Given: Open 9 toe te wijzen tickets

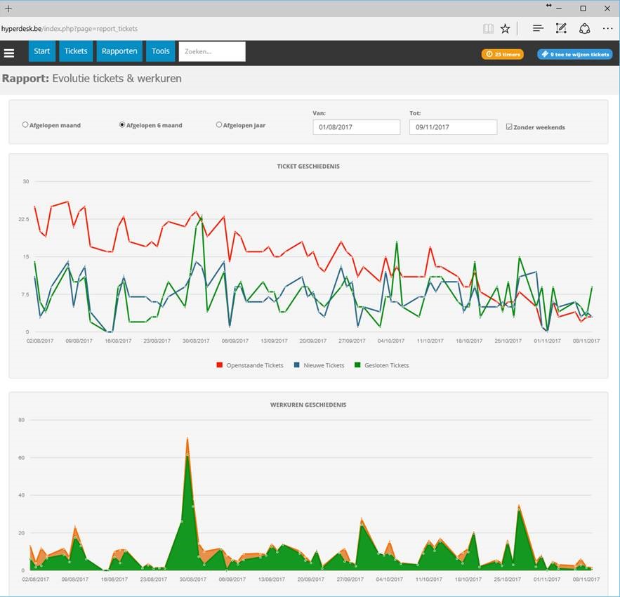Looking at the screenshot, I should [x=575, y=54].
